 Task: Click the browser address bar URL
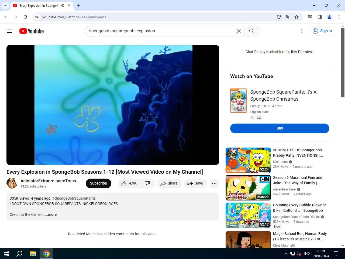74,17
